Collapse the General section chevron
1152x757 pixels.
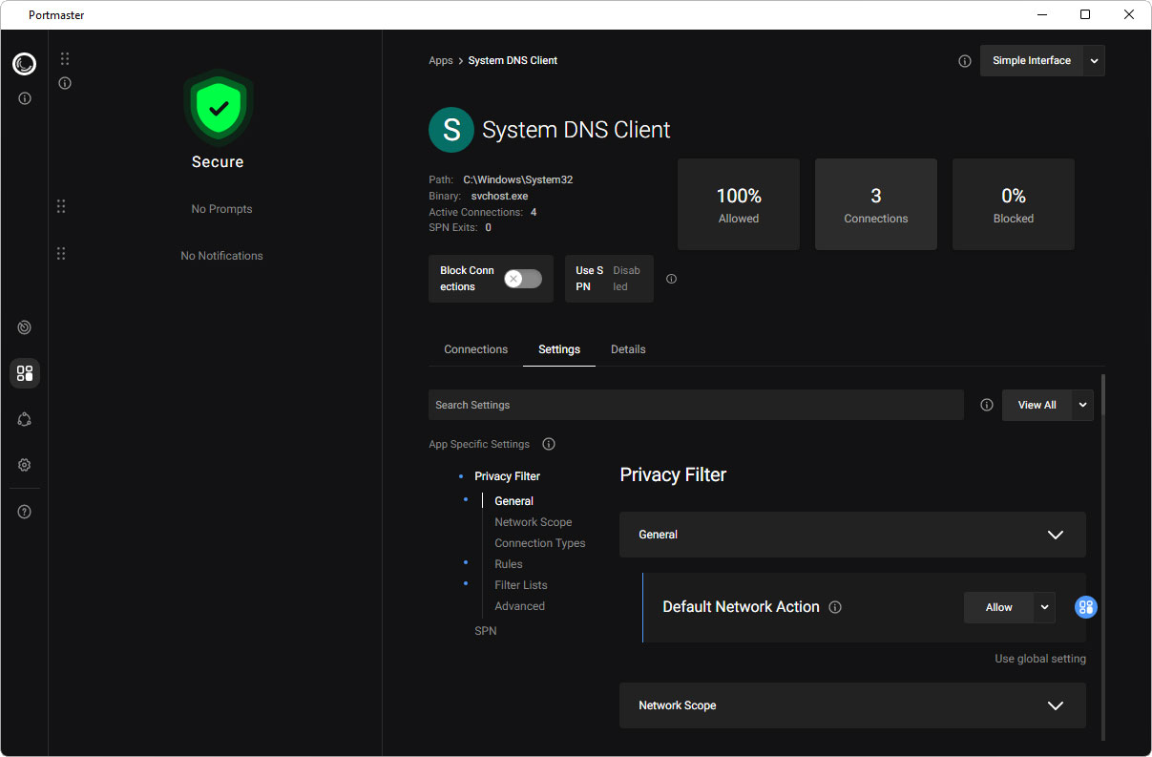click(x=1055, y=535)
